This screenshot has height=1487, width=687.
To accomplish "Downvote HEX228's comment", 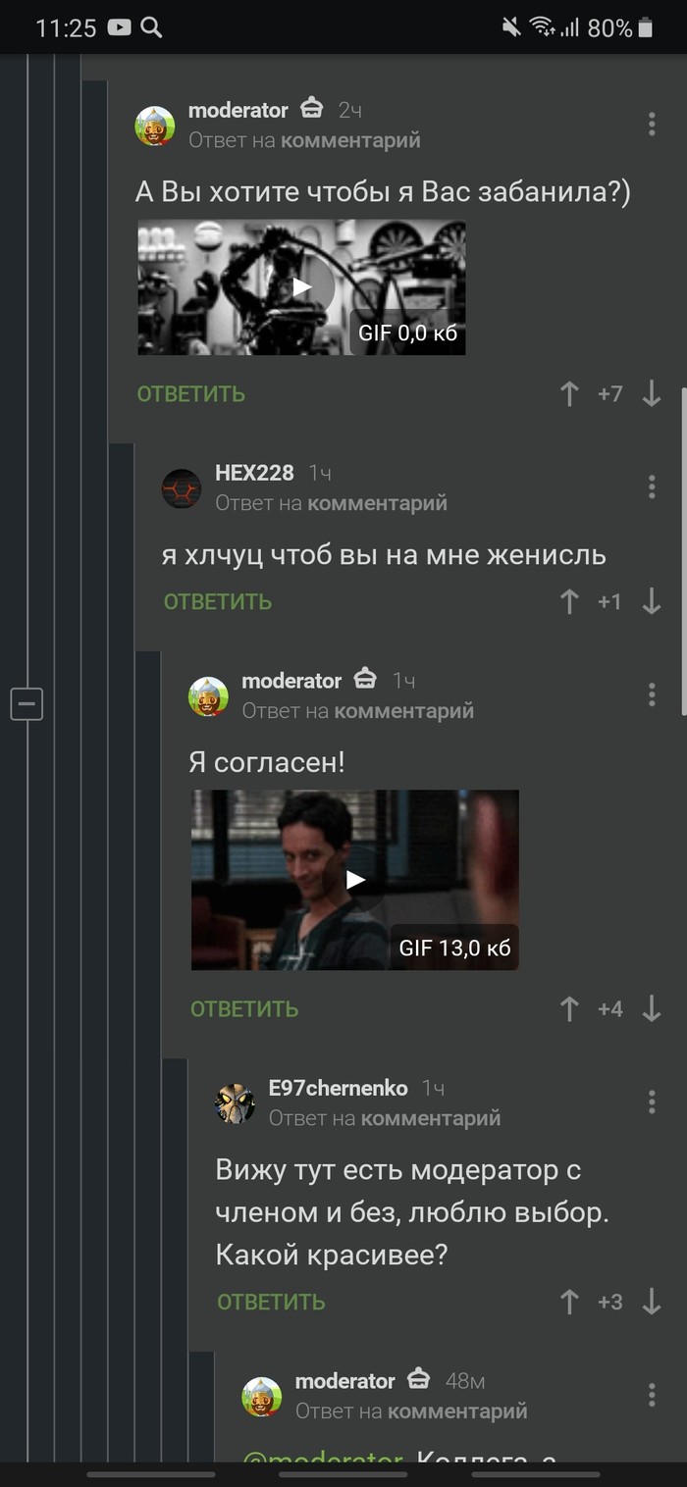I will coord(652,601).
